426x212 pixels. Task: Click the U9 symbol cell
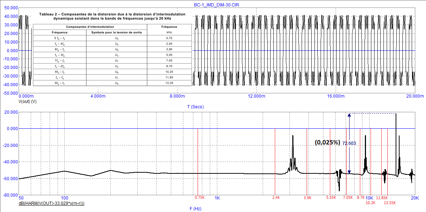117,83
